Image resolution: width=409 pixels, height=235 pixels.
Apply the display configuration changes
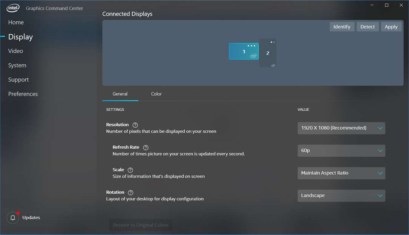point(391,26)
